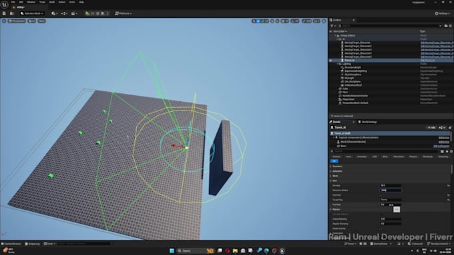
Task: Click the Add component button
Action: (x=431, y=127)
